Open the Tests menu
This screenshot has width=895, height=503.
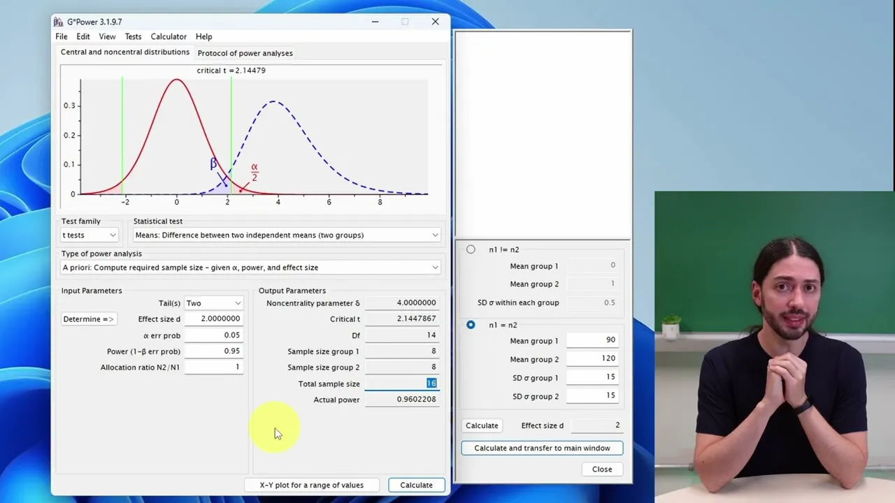pyautogui.click(x=133, y=36)
